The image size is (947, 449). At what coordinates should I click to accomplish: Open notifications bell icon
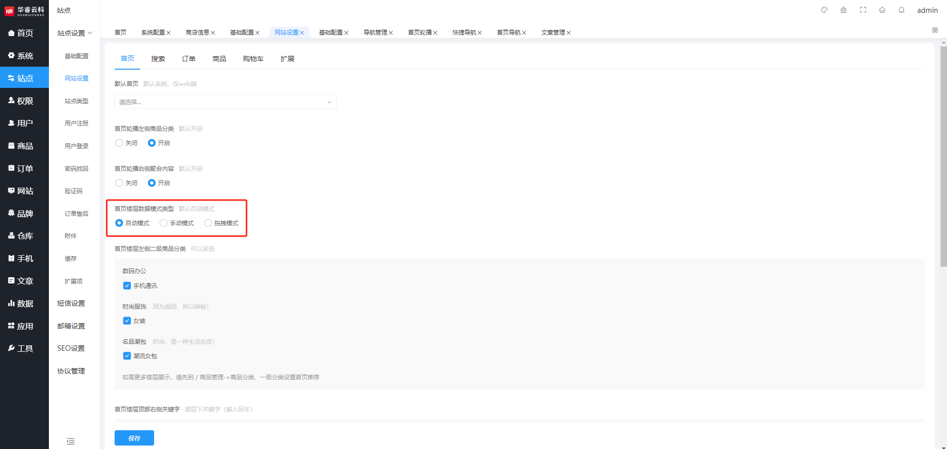(x=902, y=10)
